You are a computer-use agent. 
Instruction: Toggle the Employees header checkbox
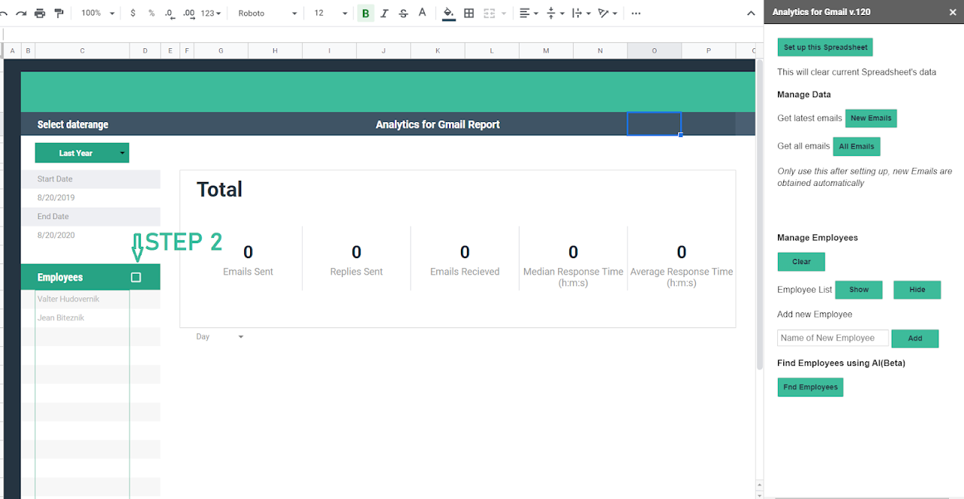tap(136, 277)
